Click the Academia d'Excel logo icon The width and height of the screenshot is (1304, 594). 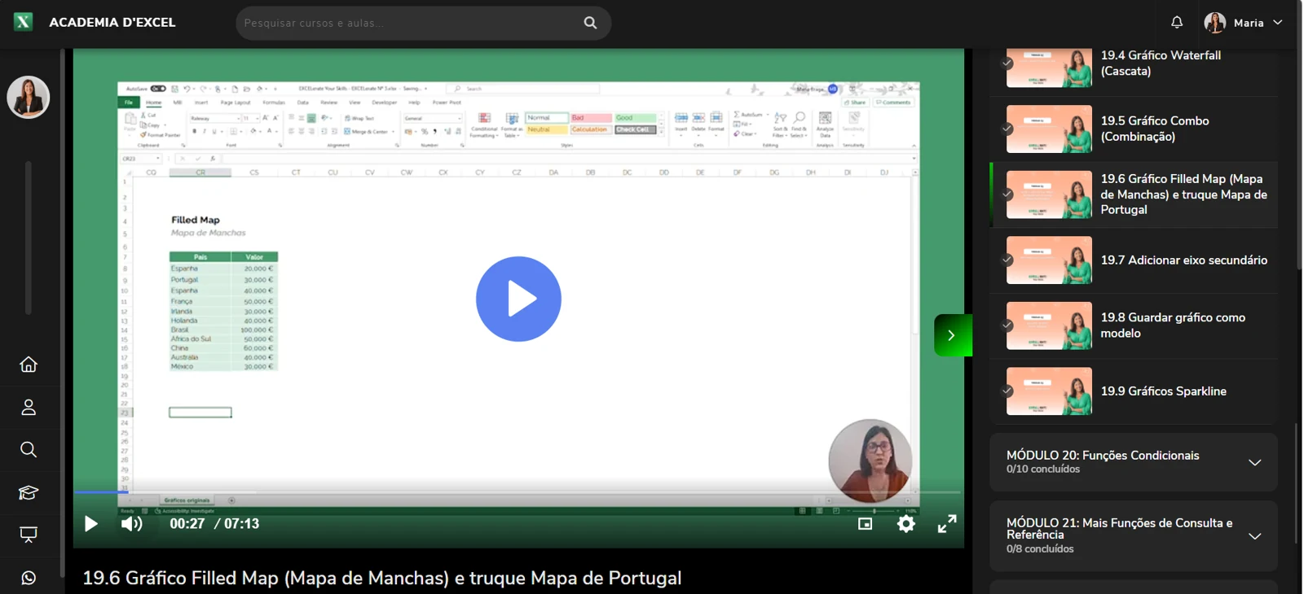pos(24,22)
